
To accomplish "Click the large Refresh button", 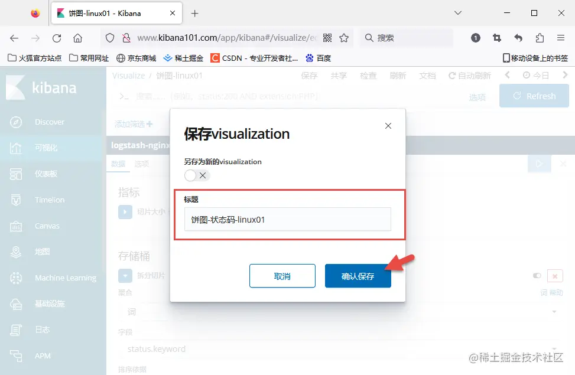I will pyautogui.click(x=534, y=96).
